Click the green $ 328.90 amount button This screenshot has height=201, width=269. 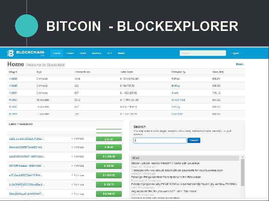coord(109,166)
